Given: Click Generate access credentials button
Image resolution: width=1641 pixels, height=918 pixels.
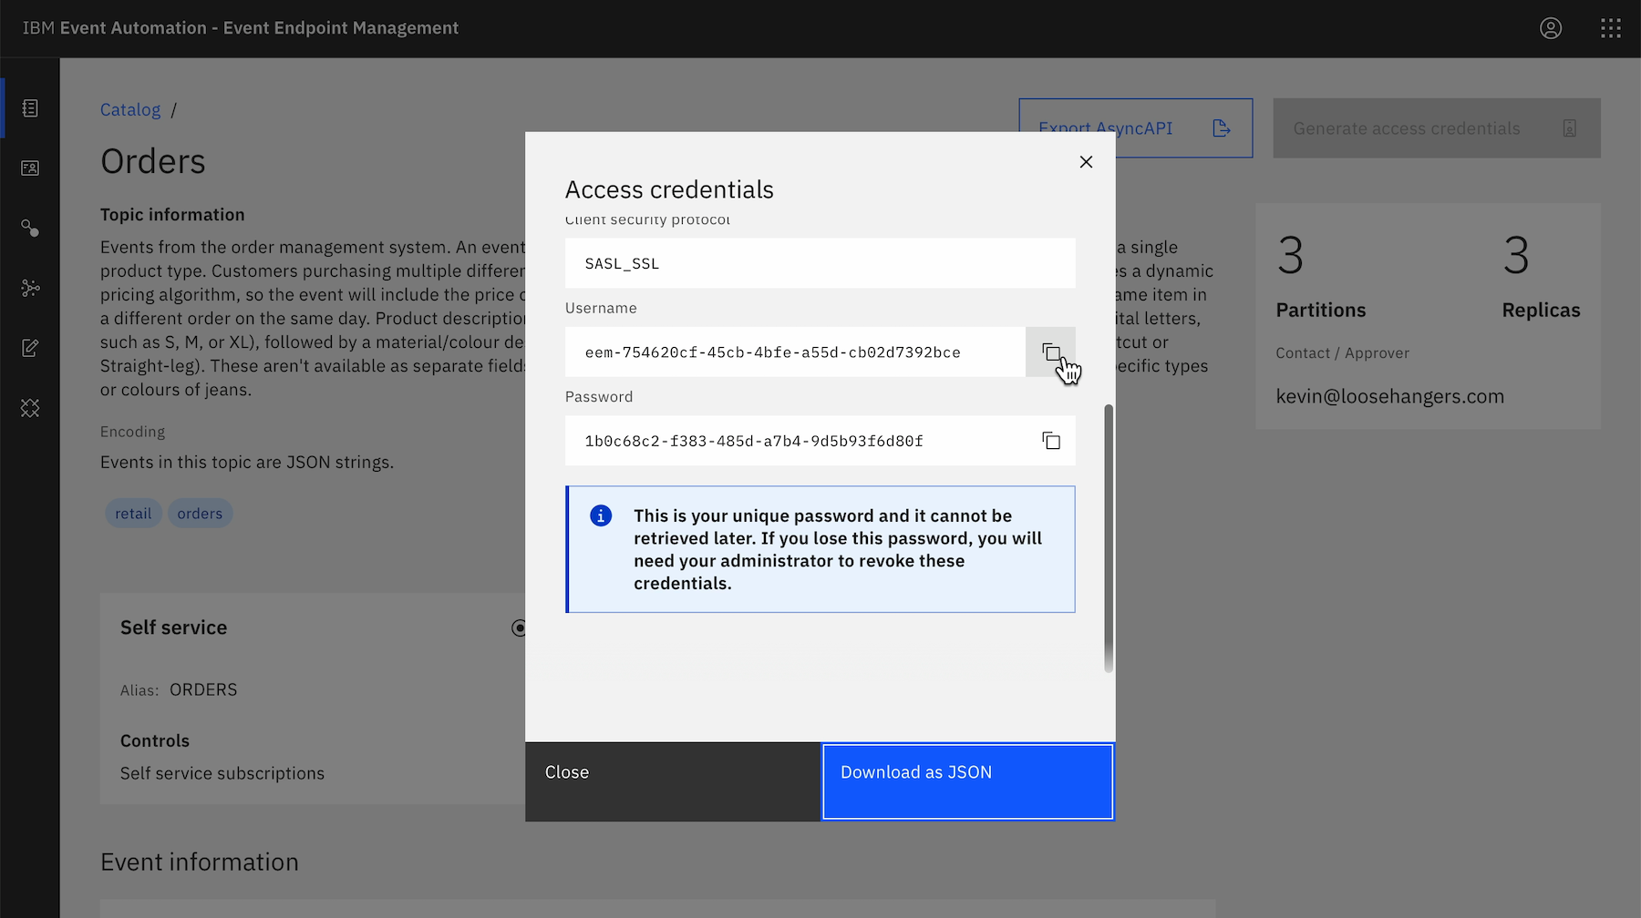Looking at the screenshot, I should (x=1436, y=128).
